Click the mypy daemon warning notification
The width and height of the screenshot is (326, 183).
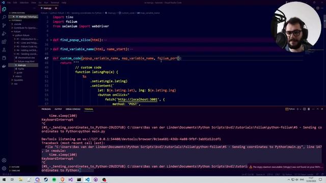(x=286, y=167)
